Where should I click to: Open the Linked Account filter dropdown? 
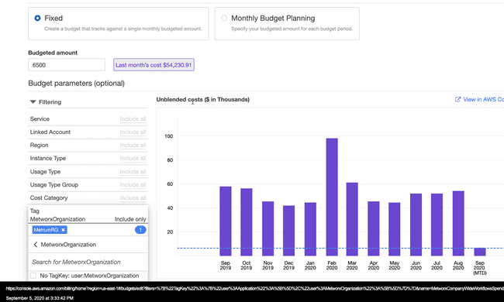click(133, 132)
